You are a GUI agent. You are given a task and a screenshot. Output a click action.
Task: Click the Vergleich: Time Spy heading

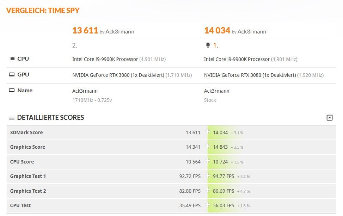pos(43,11)
